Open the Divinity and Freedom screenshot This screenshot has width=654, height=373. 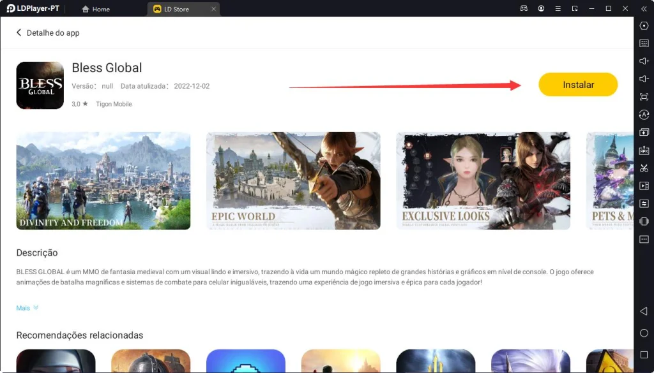[103, 180]
